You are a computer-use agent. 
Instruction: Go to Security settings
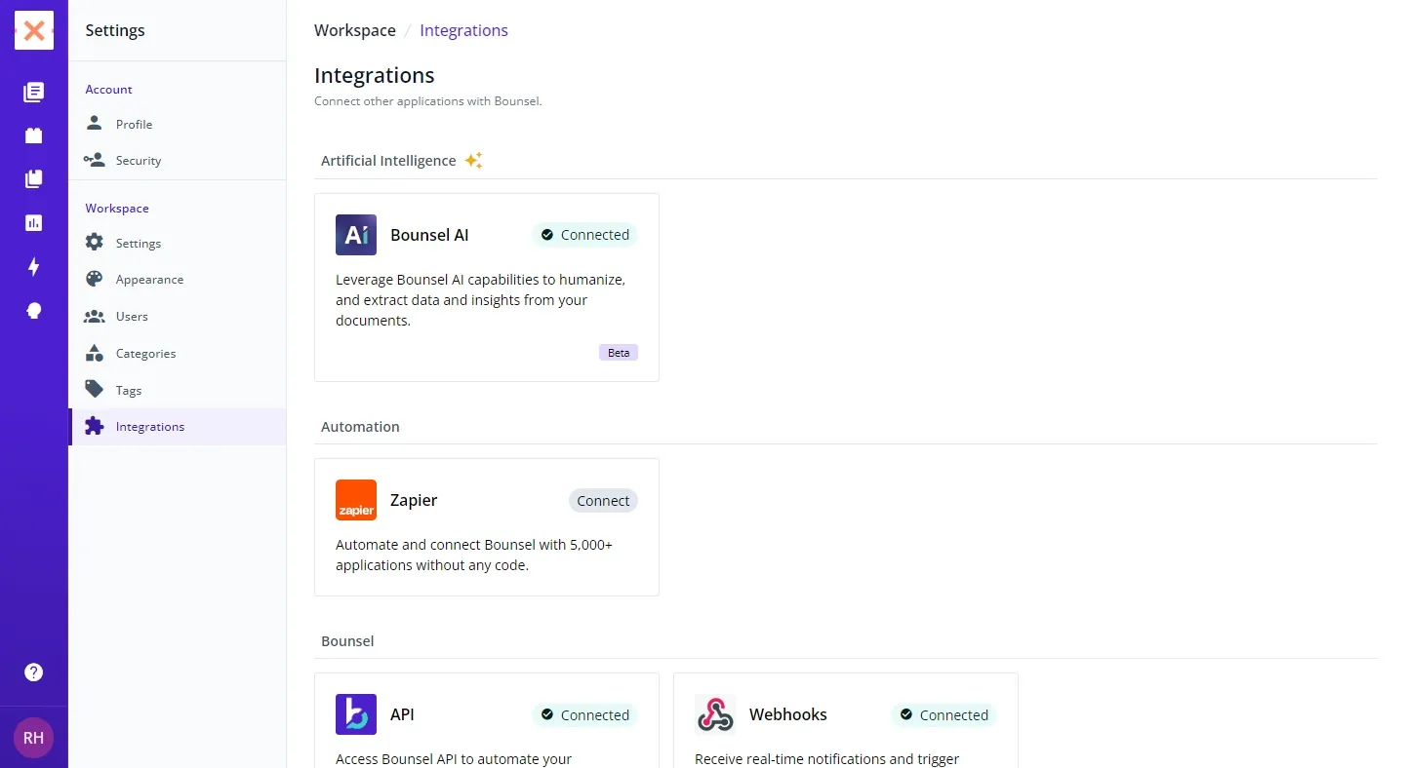tap(138, 161)
